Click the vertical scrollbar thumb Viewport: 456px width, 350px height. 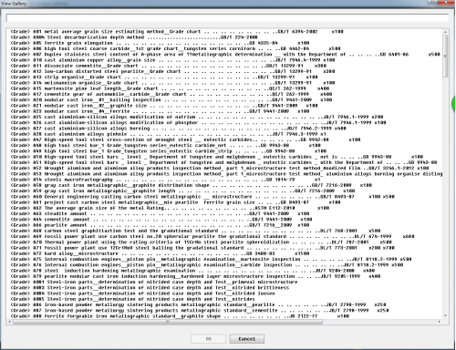(445, 56)
